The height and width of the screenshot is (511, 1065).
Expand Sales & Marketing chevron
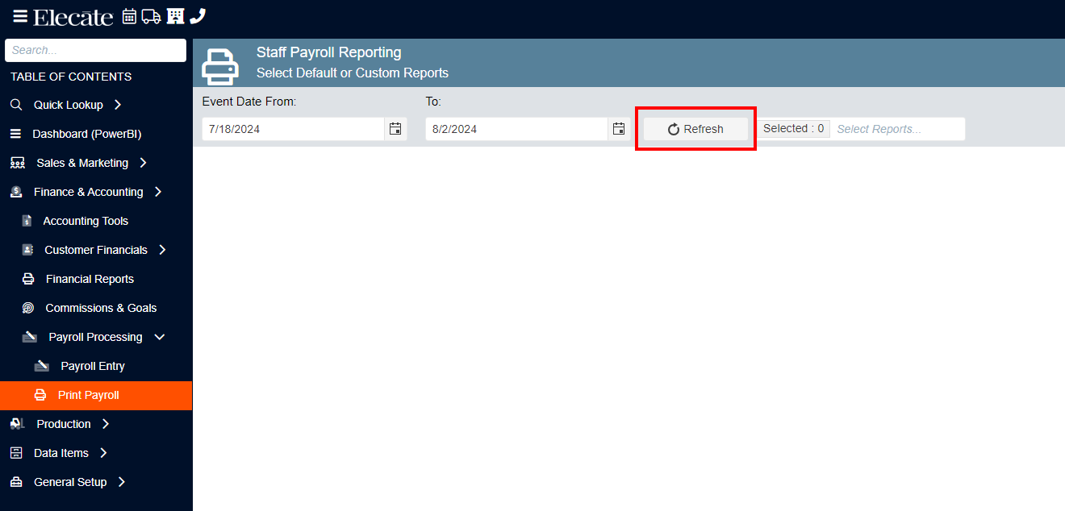click(143, 163)
